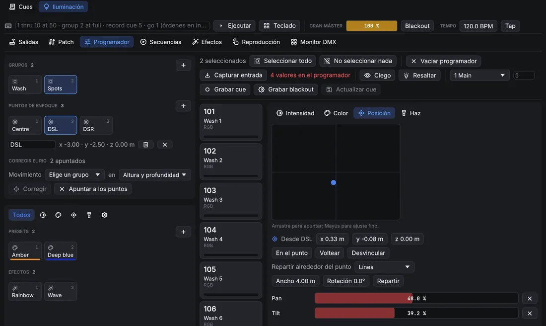Select the Wash group

tap(25, 84)
